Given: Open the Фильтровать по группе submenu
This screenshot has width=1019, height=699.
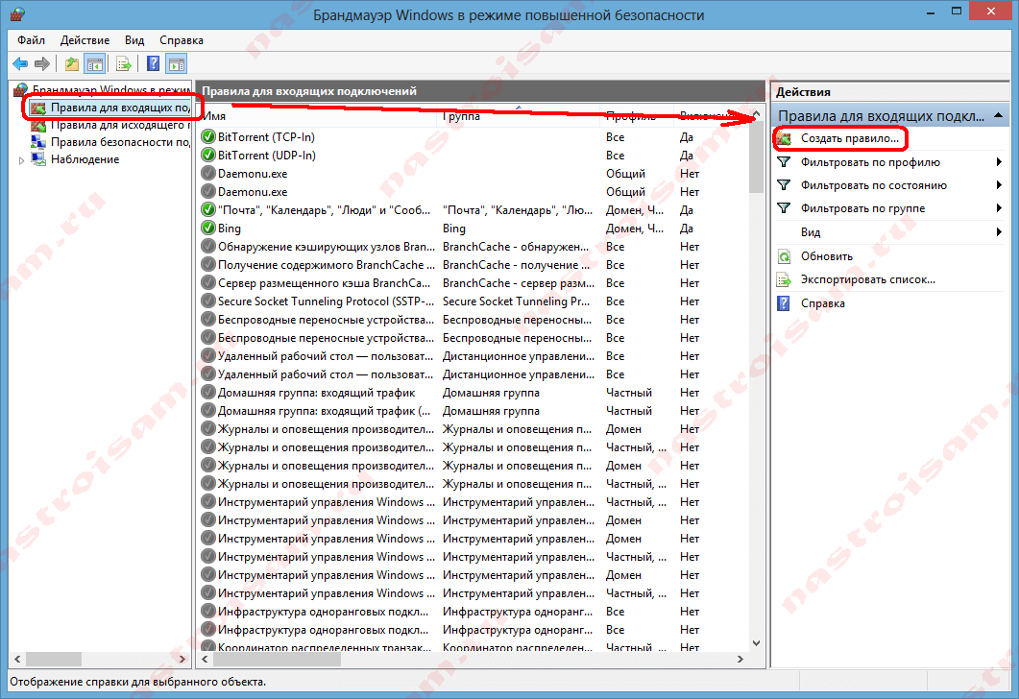Looking at the screenshot, I should pos(999,208).
